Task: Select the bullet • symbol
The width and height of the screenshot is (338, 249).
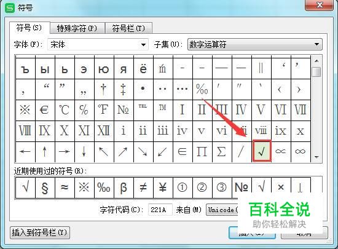Action: pyautogui.click(x=143, y=89)
